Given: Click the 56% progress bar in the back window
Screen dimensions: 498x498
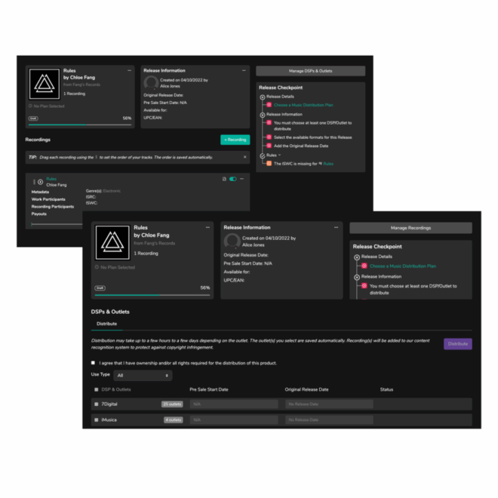Looking at the screenshot, I should point(80,124).
